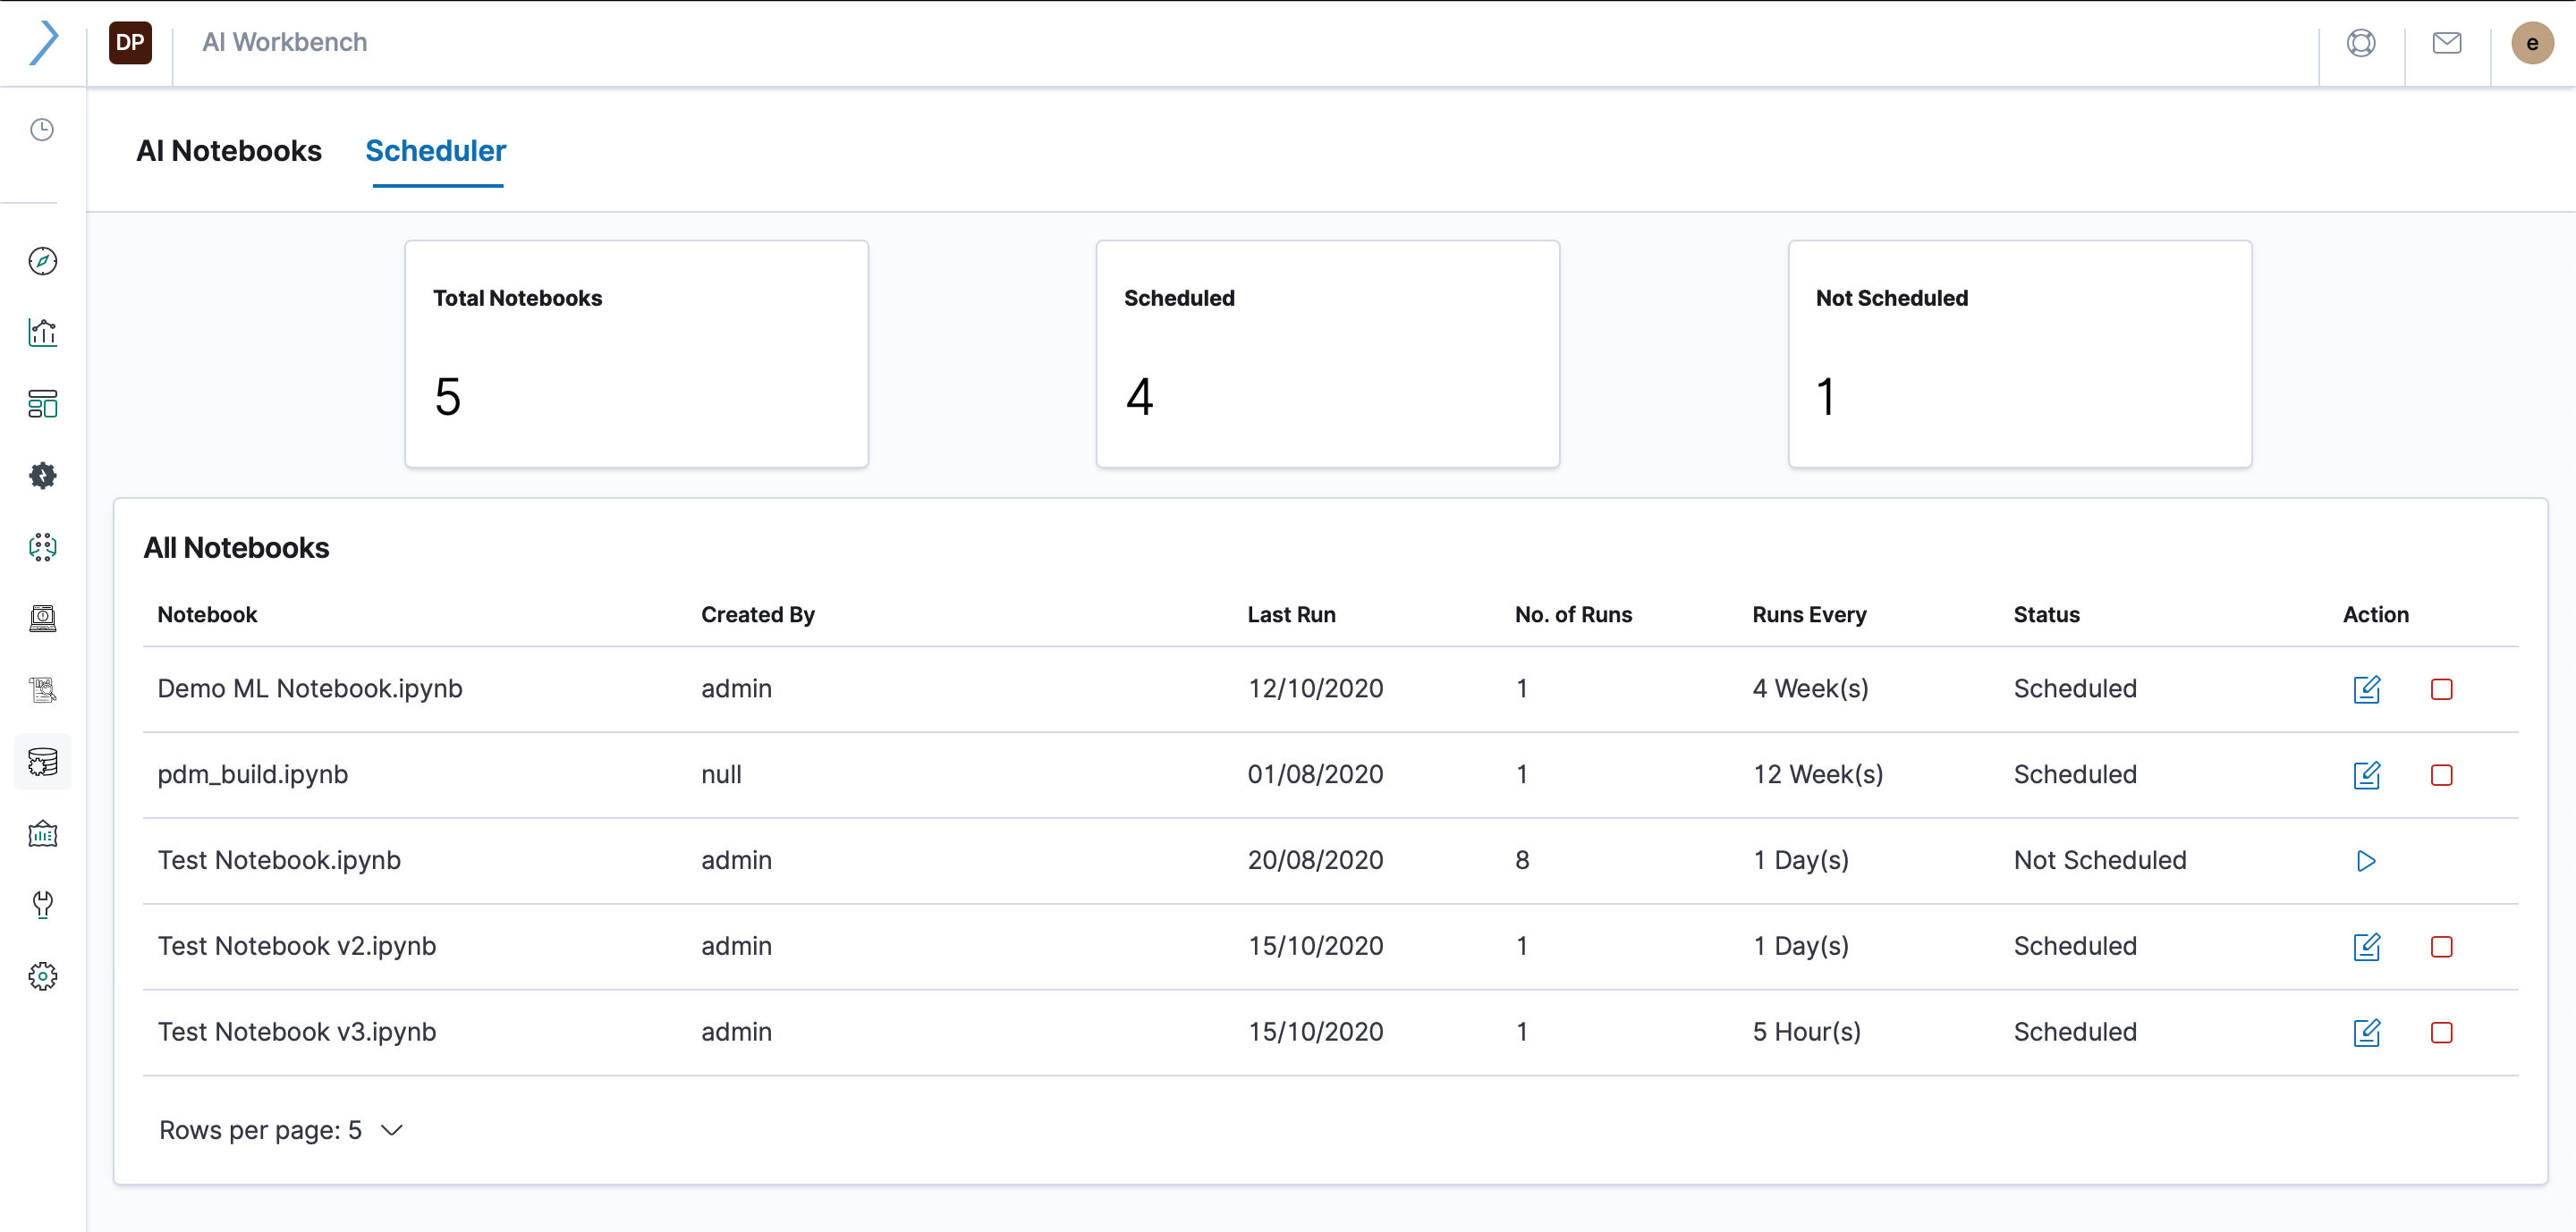Image resolution: width=2576 pixels, height=1232 pixels.
Task: Stop schedule for pdm_build.ipynb
Action: pos(2441,775)
